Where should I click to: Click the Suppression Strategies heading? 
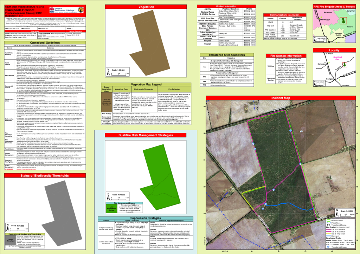146,218
